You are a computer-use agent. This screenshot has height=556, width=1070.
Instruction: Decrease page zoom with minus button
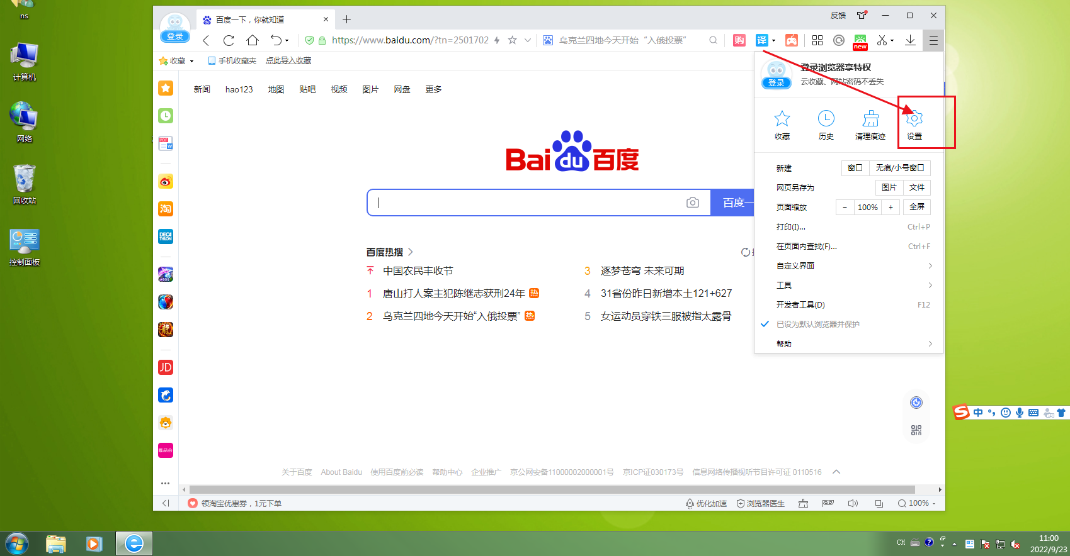[x=845, y=207]
